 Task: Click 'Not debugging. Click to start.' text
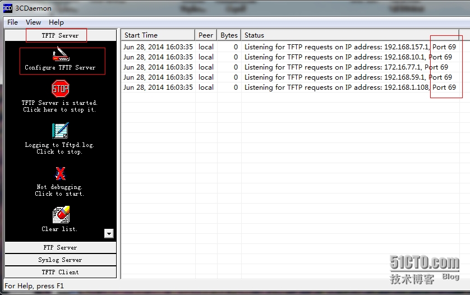point(59,190)
